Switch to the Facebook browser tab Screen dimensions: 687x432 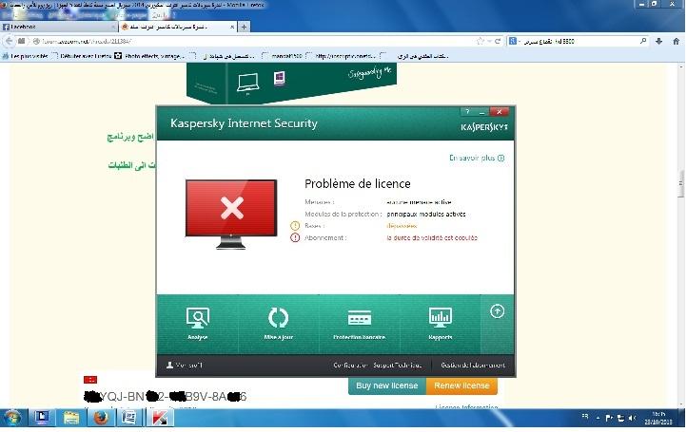point(59,27)
